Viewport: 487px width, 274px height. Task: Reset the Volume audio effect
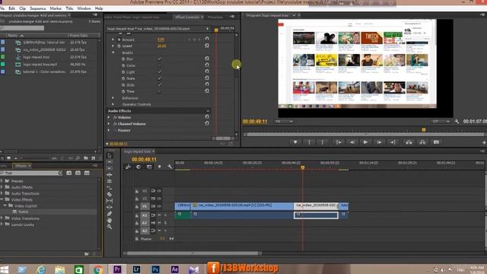pos(207,116)
